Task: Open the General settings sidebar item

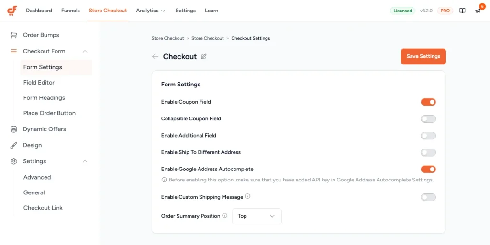Action: tap(34, 192)
